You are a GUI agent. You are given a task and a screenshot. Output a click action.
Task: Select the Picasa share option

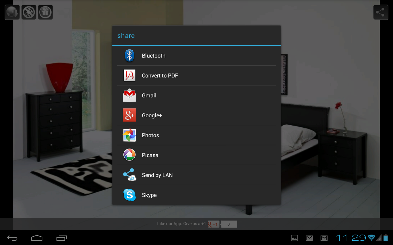(x=196, y=155)
